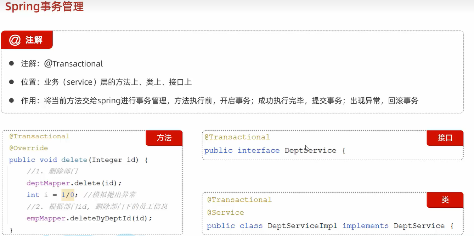The height and width of the screenshot is (236, 474).
Task: Click the line public interface DeptService {
Action: (x=275, y=150)
